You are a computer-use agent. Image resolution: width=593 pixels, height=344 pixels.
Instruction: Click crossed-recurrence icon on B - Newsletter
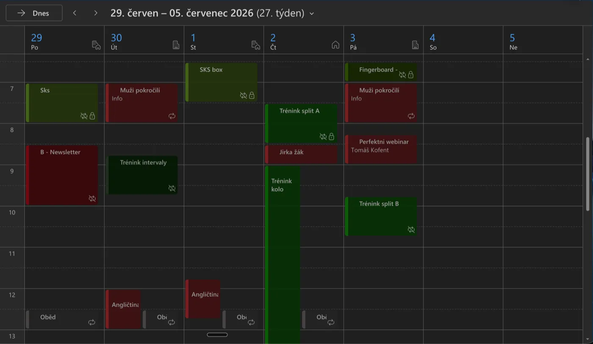coord(92,199)
